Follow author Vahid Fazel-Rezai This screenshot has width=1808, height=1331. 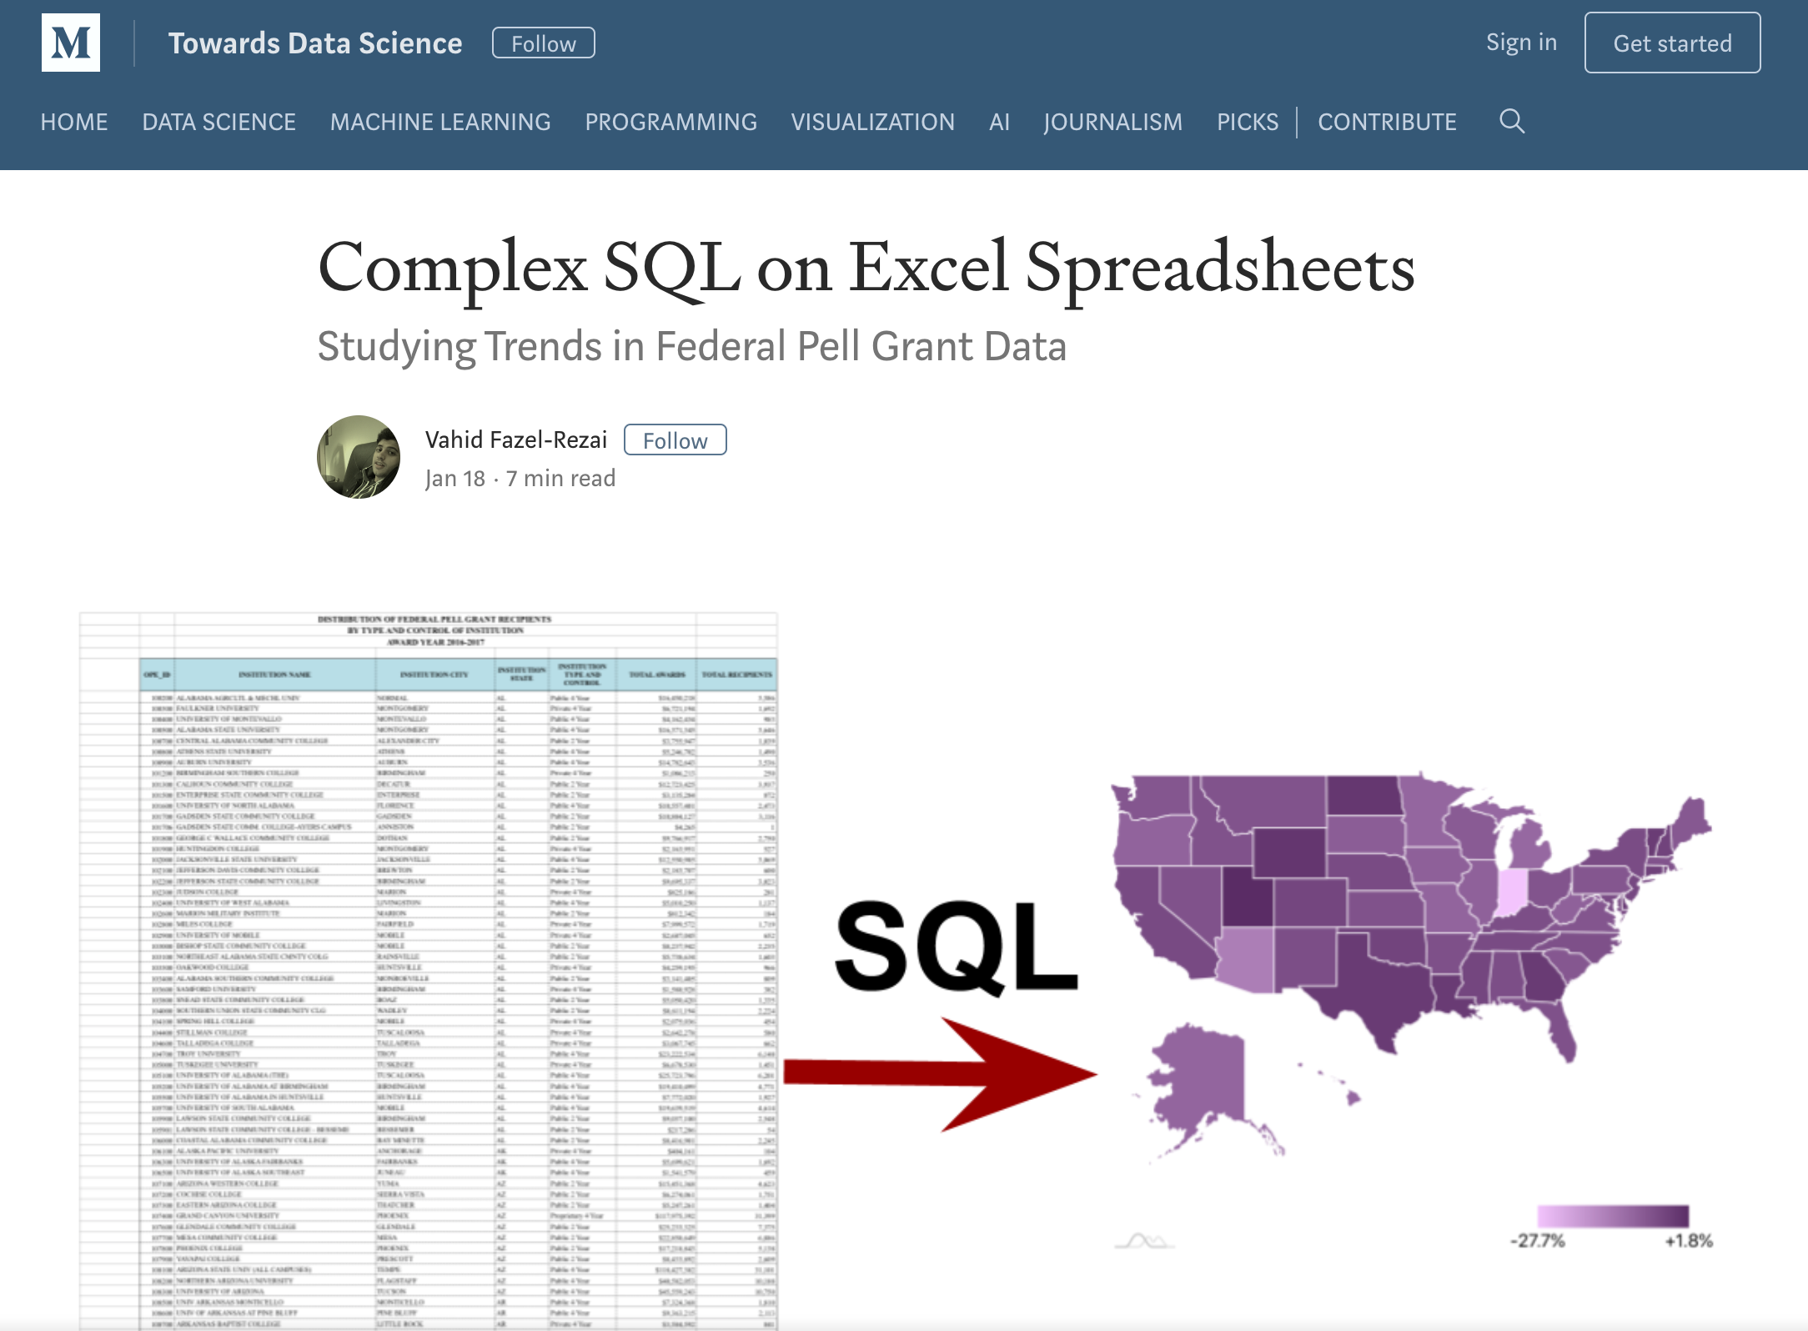coord(675,440)
